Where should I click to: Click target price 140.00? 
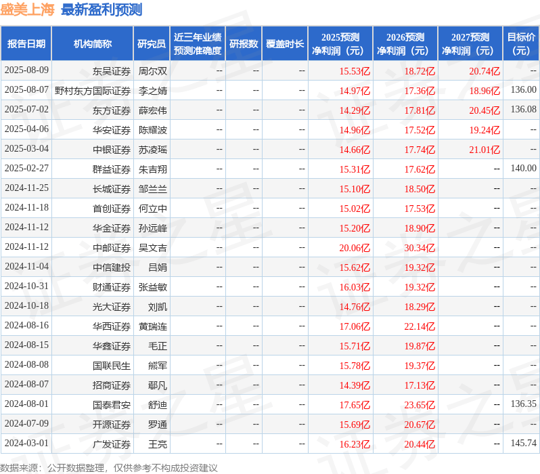pyautogui.click(x=524, y=169)
